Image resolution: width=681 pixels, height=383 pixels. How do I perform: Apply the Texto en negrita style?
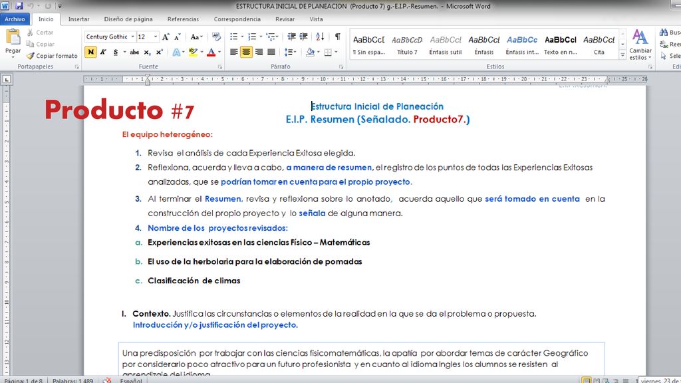pyautogui.click(x=560, y=45)
